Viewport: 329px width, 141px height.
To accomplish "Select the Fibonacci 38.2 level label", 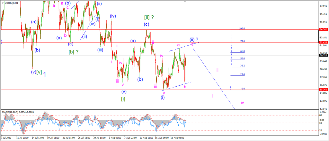I will click(x=243, y=66).
